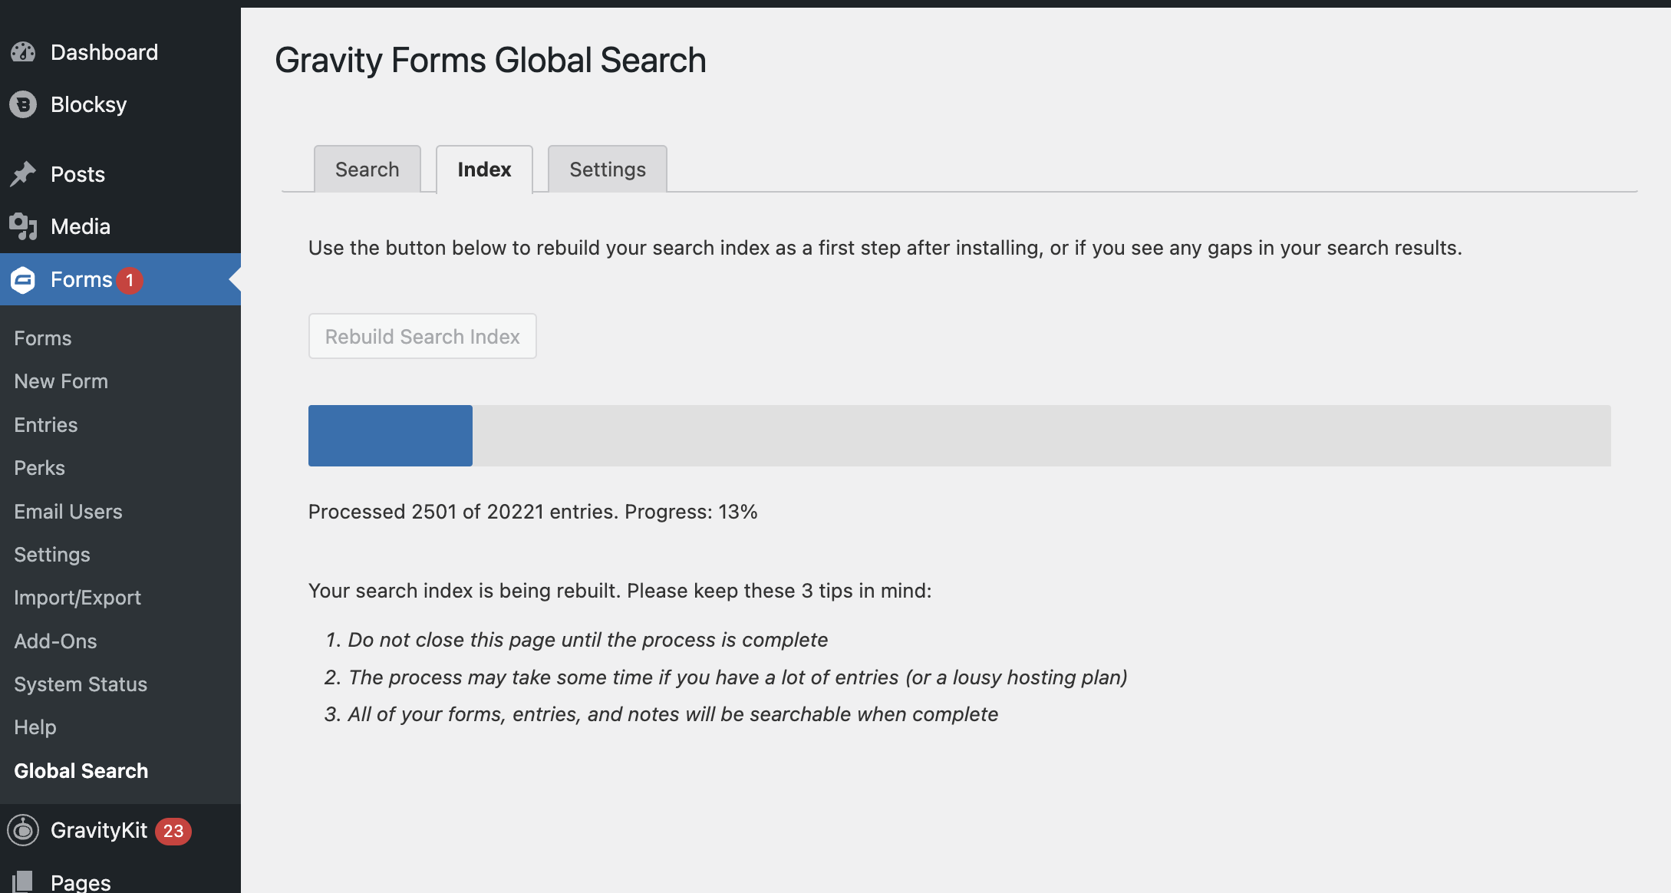
Task: Click the Gravity Forms sidebar icon
Action: coord(22,279)
